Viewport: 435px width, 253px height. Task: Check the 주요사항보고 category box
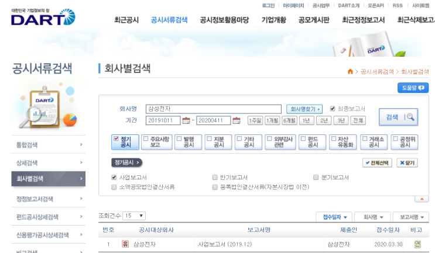(146, 138)
